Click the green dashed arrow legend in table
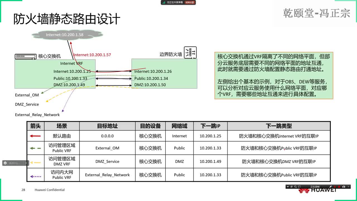The height and width of the screenshot is (201, 357). point(35,148)
